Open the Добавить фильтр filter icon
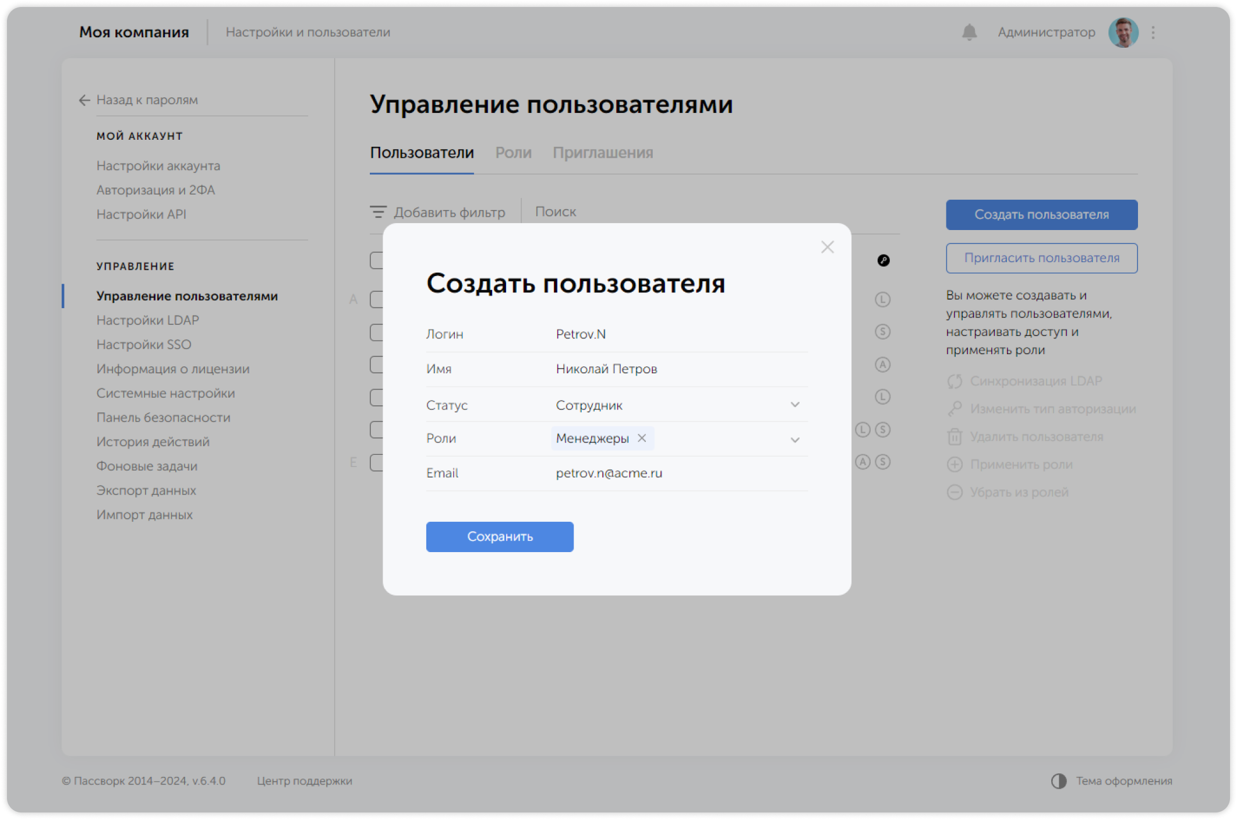This screenshot has height=820, width=1237. (x=378, y=212)
